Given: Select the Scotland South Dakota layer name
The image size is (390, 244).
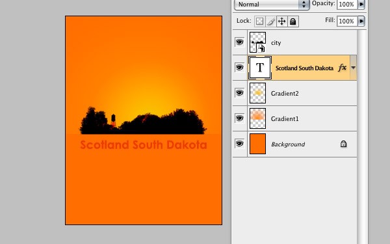Looking at the screenshot, I should coord(304,68).
